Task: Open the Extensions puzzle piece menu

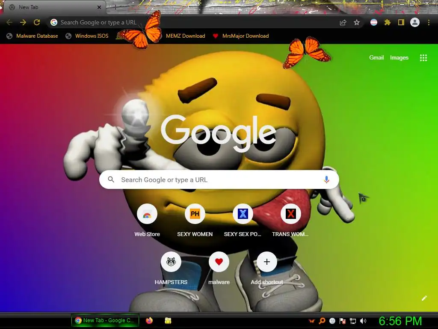Action: tap(388, 22)
